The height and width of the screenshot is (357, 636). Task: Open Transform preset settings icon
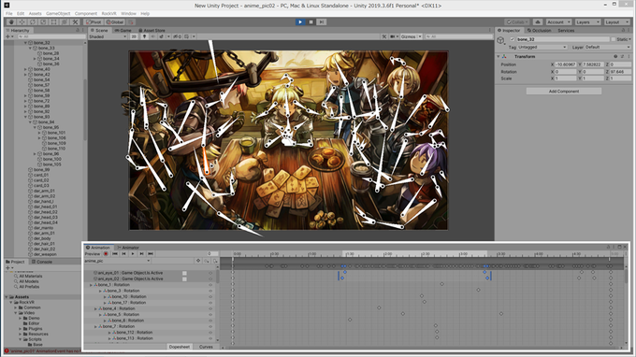tap(622, 56)
